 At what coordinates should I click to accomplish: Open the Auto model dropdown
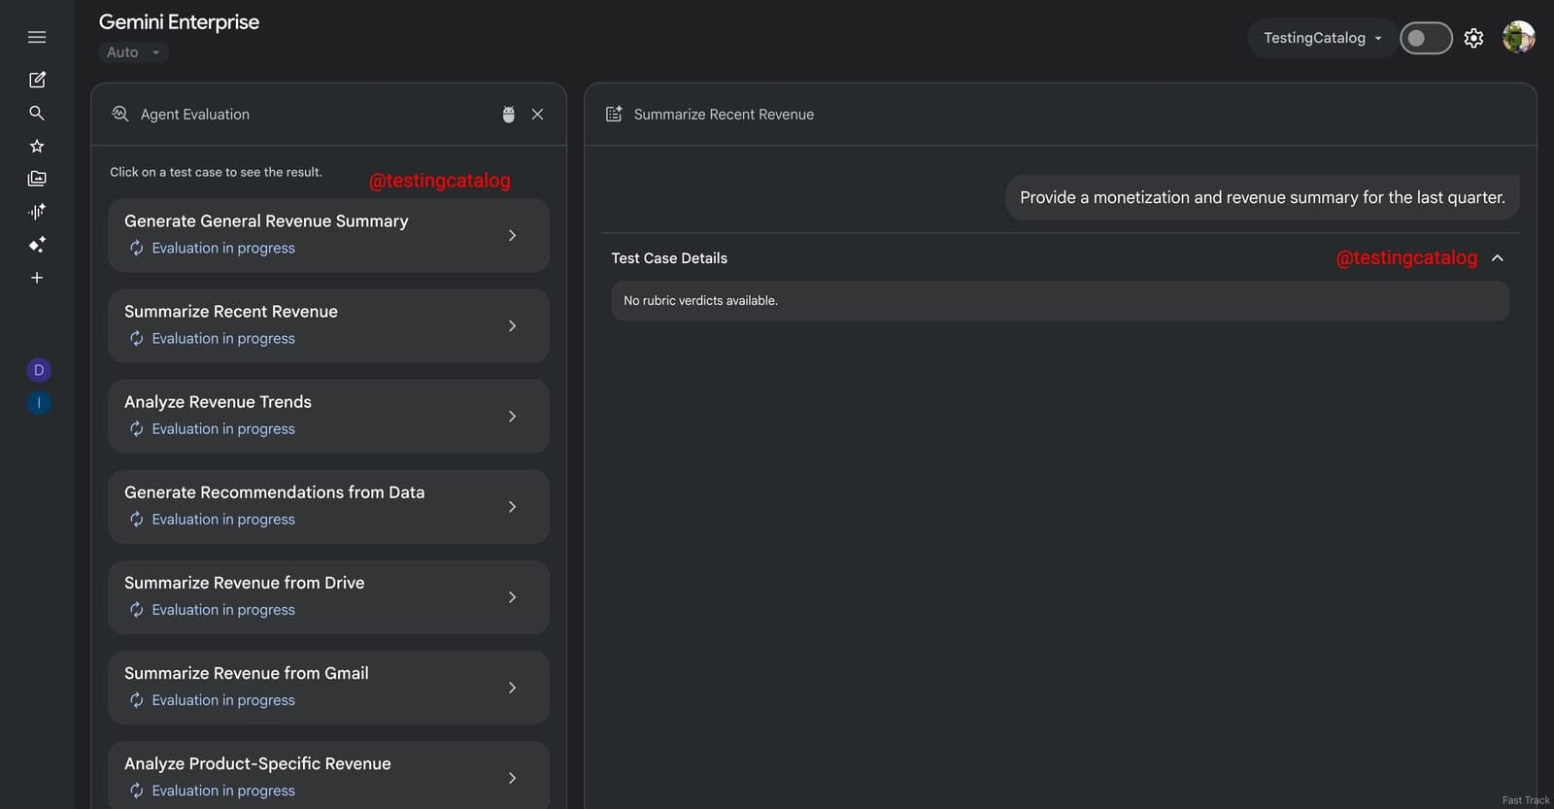click(133, 52)
